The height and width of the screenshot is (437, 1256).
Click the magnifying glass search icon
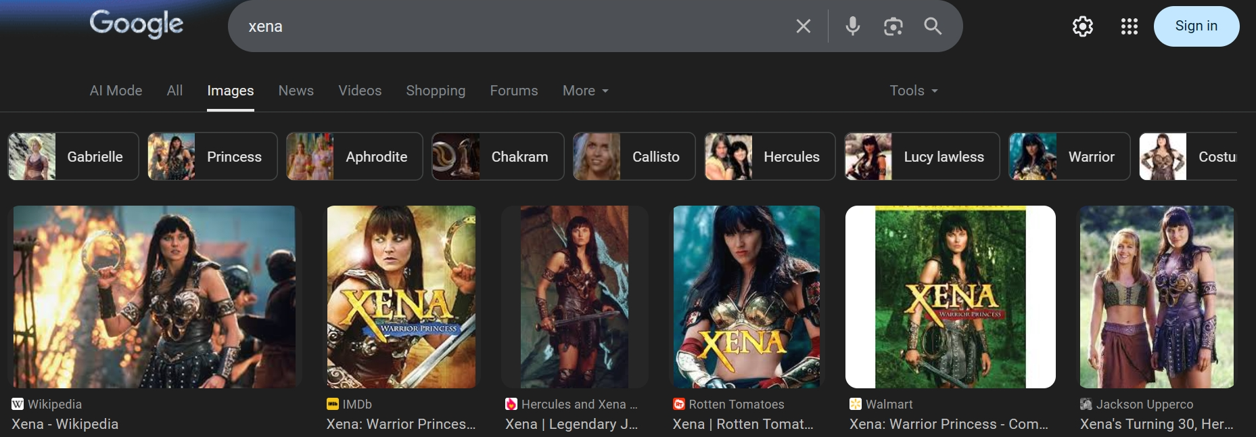(933, 26)
